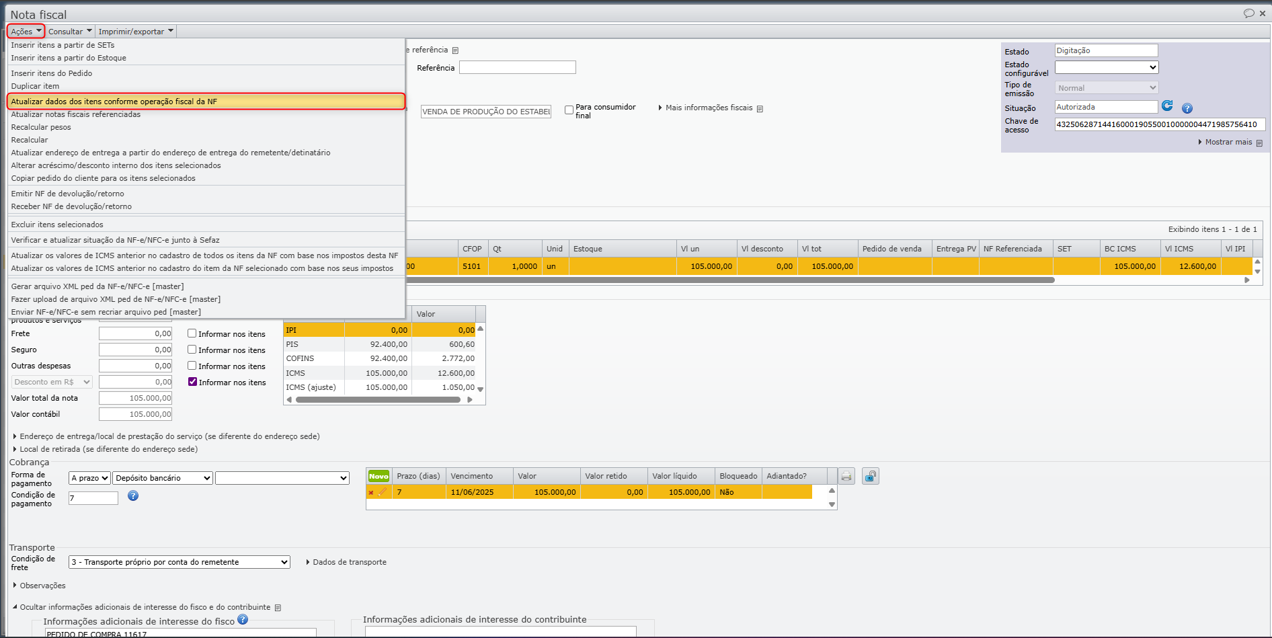This screenshot has height=638, width=1272.
Task: Enable Informar nos itens for Seguro
Action: pyautogui.click(x=192, y=350)
